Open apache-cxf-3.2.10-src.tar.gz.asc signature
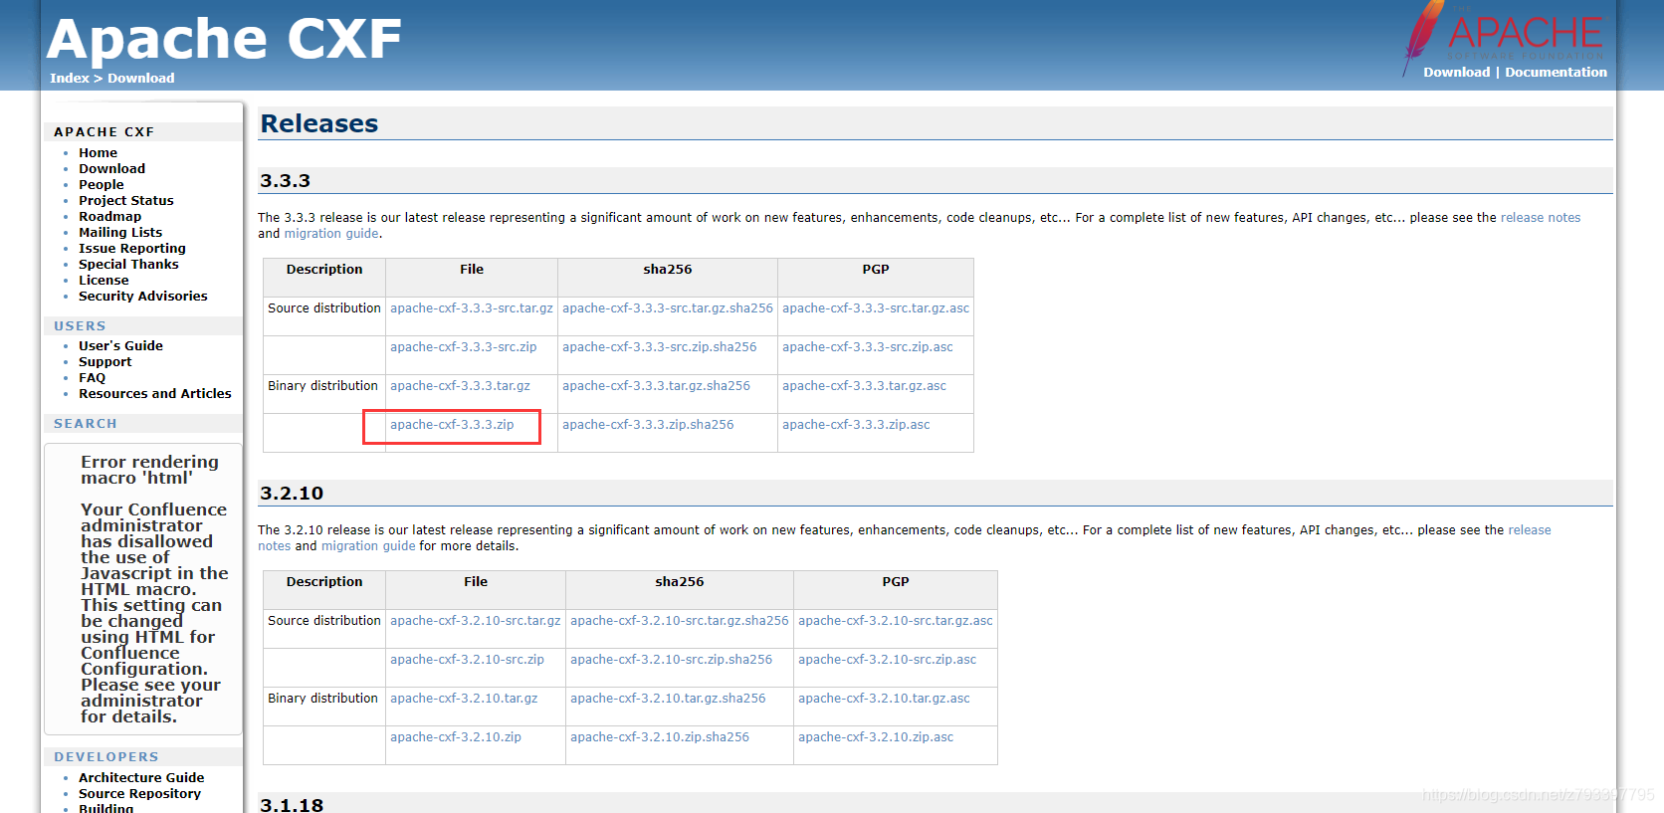 point(896,621)
